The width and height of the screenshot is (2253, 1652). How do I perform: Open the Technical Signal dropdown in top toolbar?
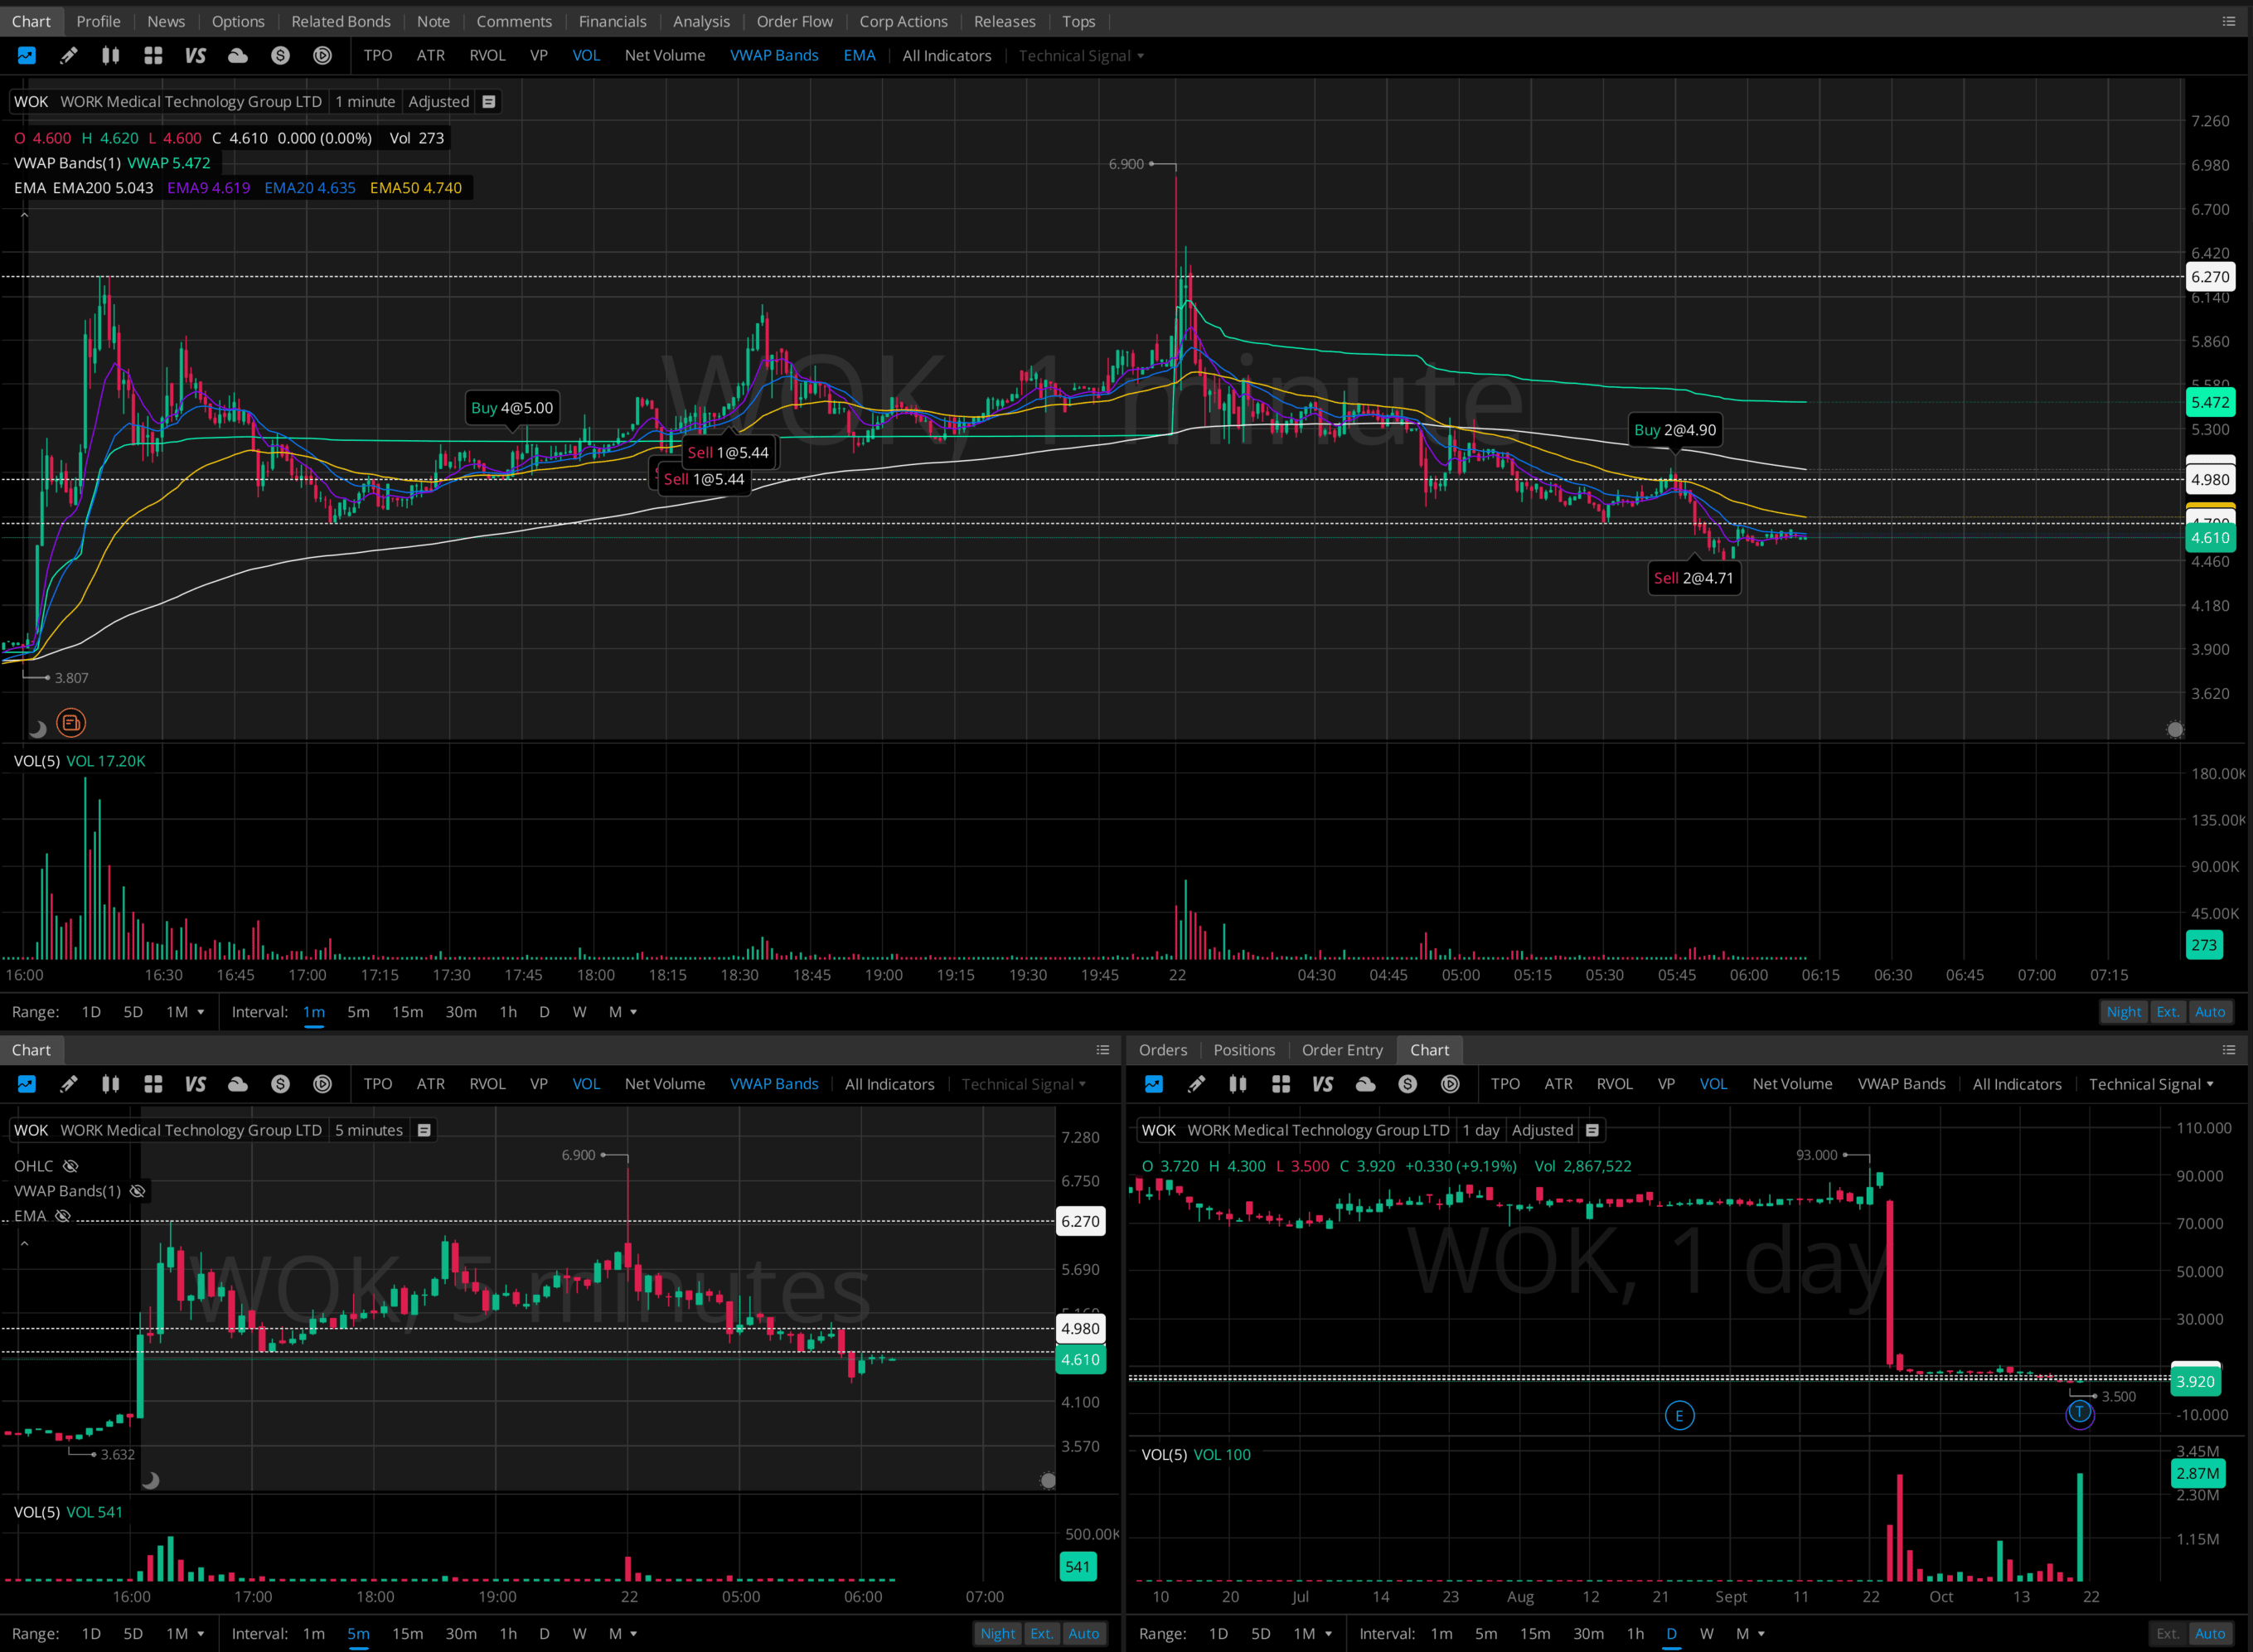pos(1081,56)
